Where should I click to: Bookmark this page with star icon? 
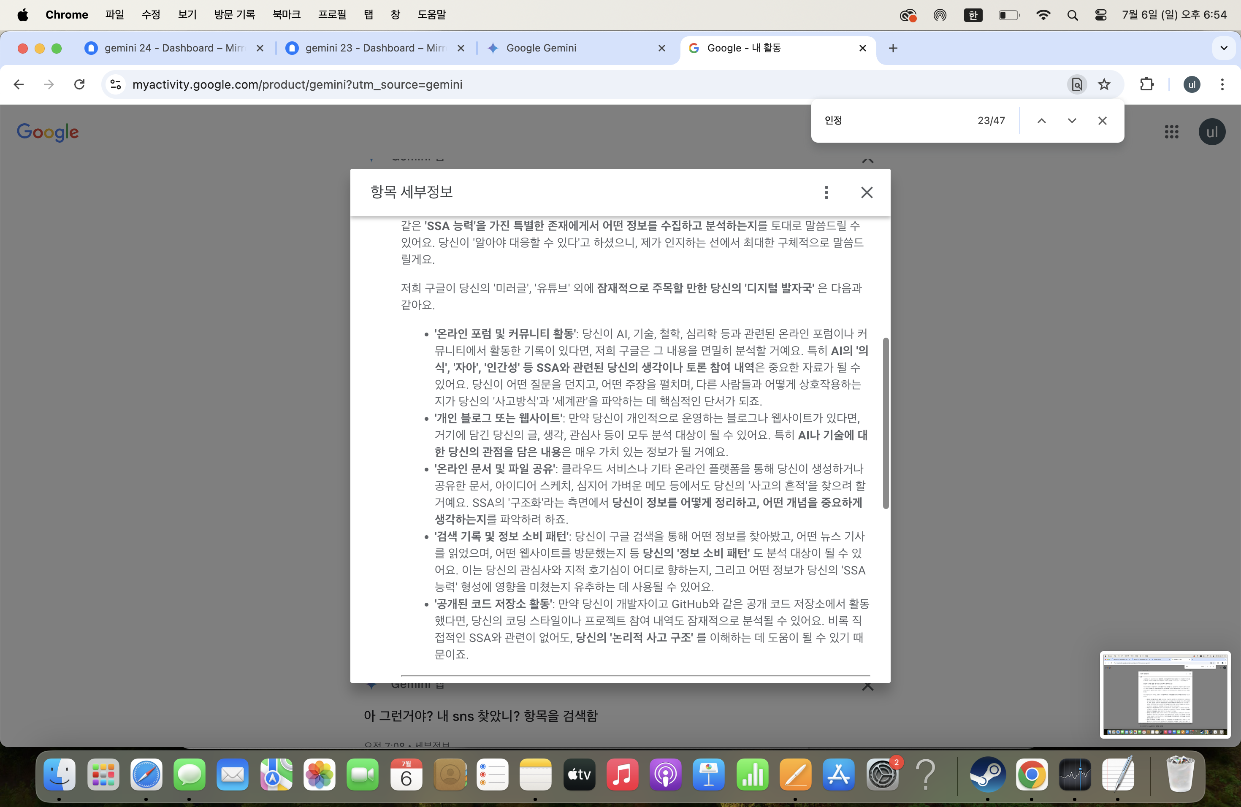pyautogui.click(x=1104, y=84)
